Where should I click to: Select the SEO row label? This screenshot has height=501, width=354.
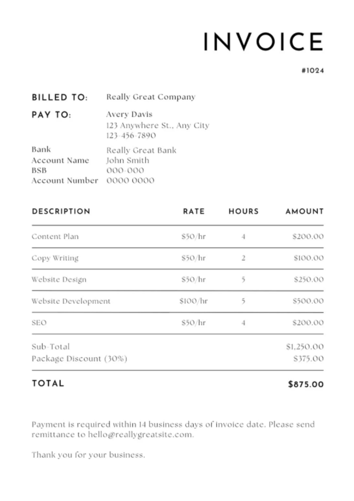coord(39,323)
